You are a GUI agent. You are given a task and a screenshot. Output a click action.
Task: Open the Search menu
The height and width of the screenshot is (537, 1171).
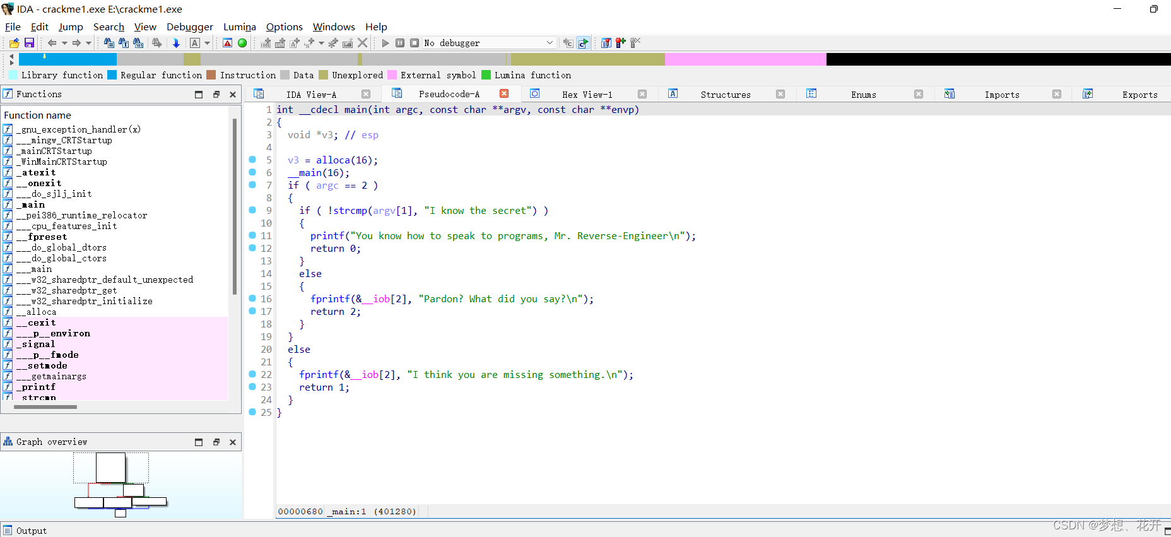point(109,27)
